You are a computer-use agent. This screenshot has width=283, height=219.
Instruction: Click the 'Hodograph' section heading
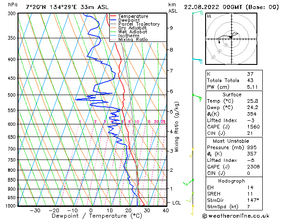point(232,181)
